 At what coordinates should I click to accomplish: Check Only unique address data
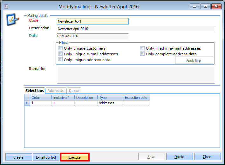pos(61,60)
